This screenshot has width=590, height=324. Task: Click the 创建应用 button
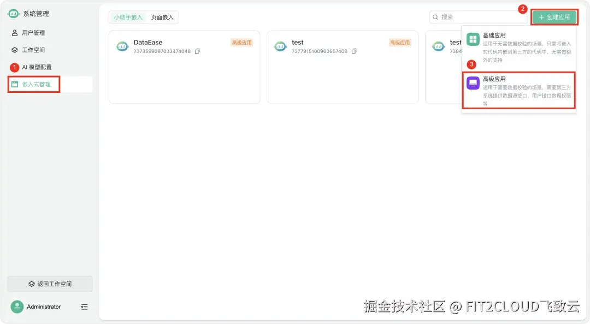coord(554,17)
